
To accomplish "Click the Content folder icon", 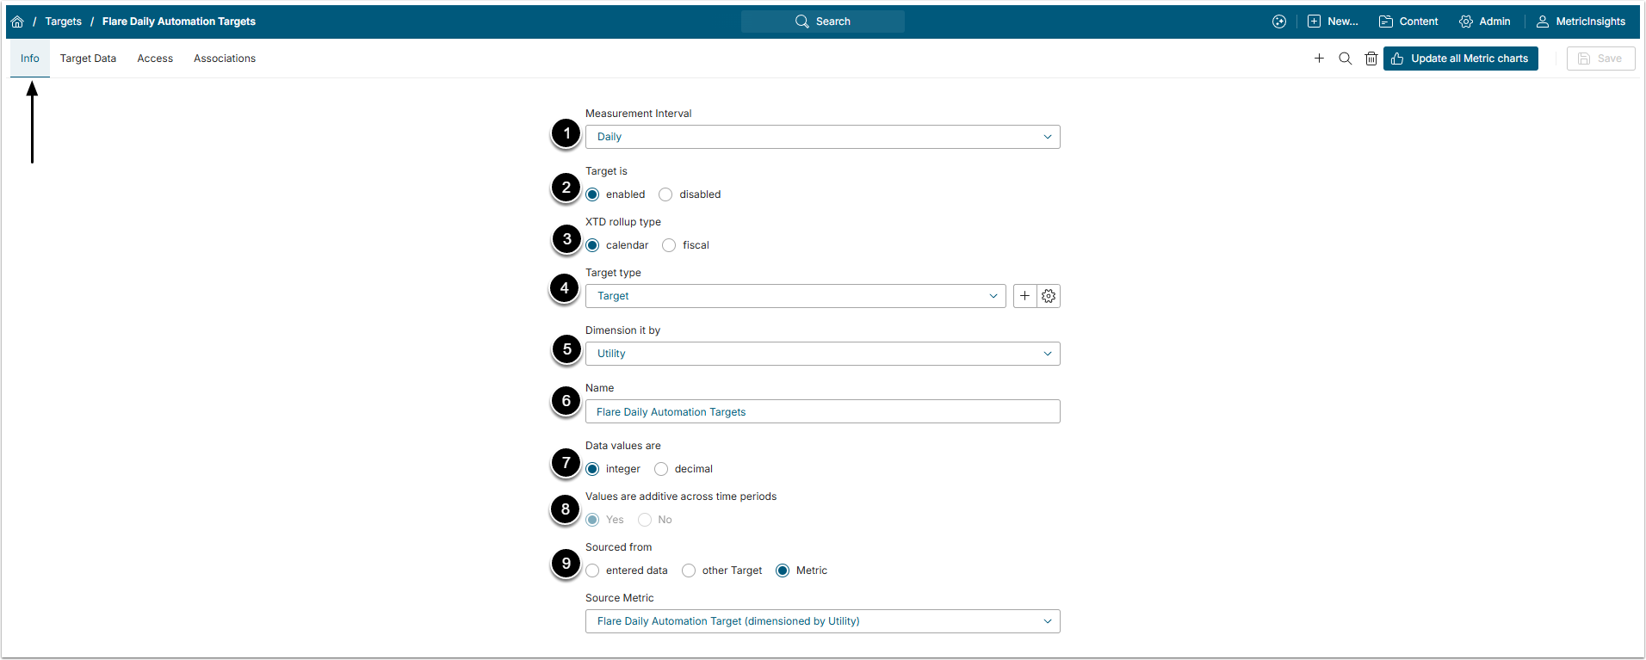I will click(1386, 22).
